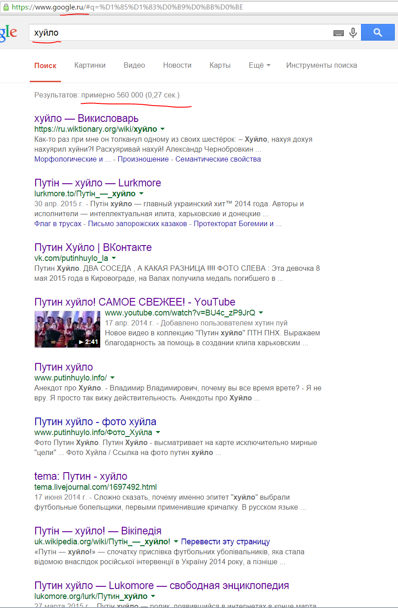
Task: Click the browser address bar URL
Action: [127, 8]
